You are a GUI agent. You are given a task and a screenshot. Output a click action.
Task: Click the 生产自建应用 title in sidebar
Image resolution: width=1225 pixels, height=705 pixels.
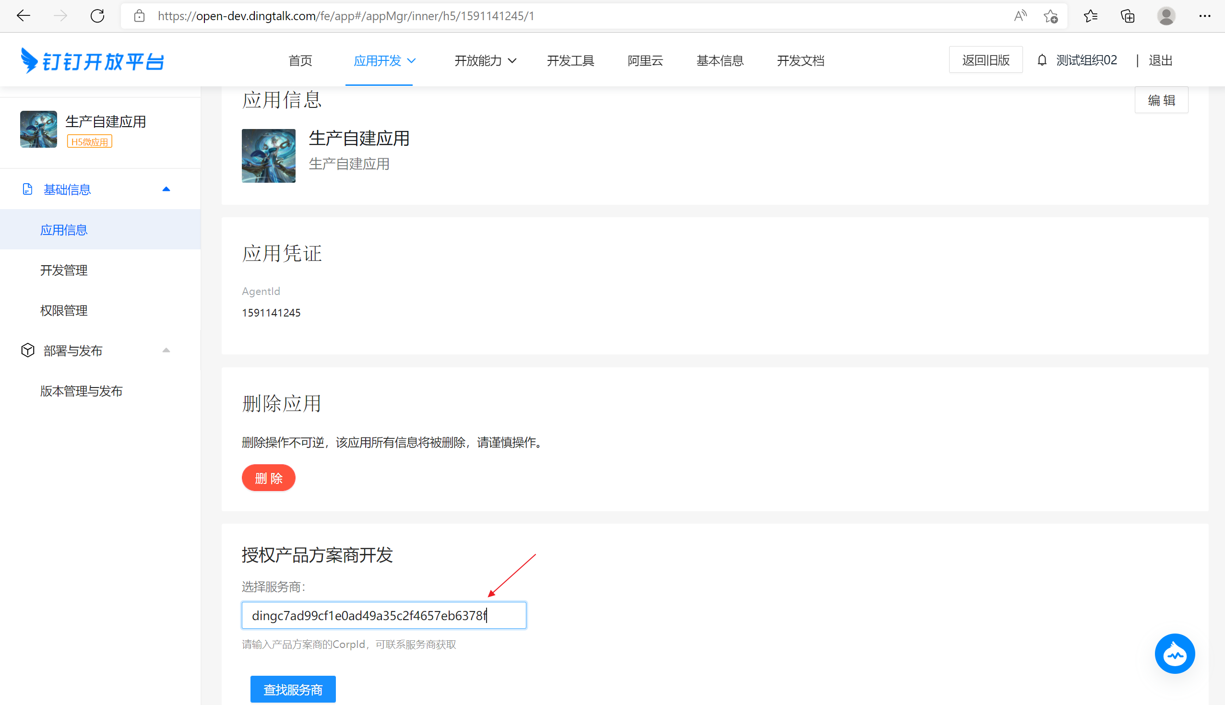106,121
